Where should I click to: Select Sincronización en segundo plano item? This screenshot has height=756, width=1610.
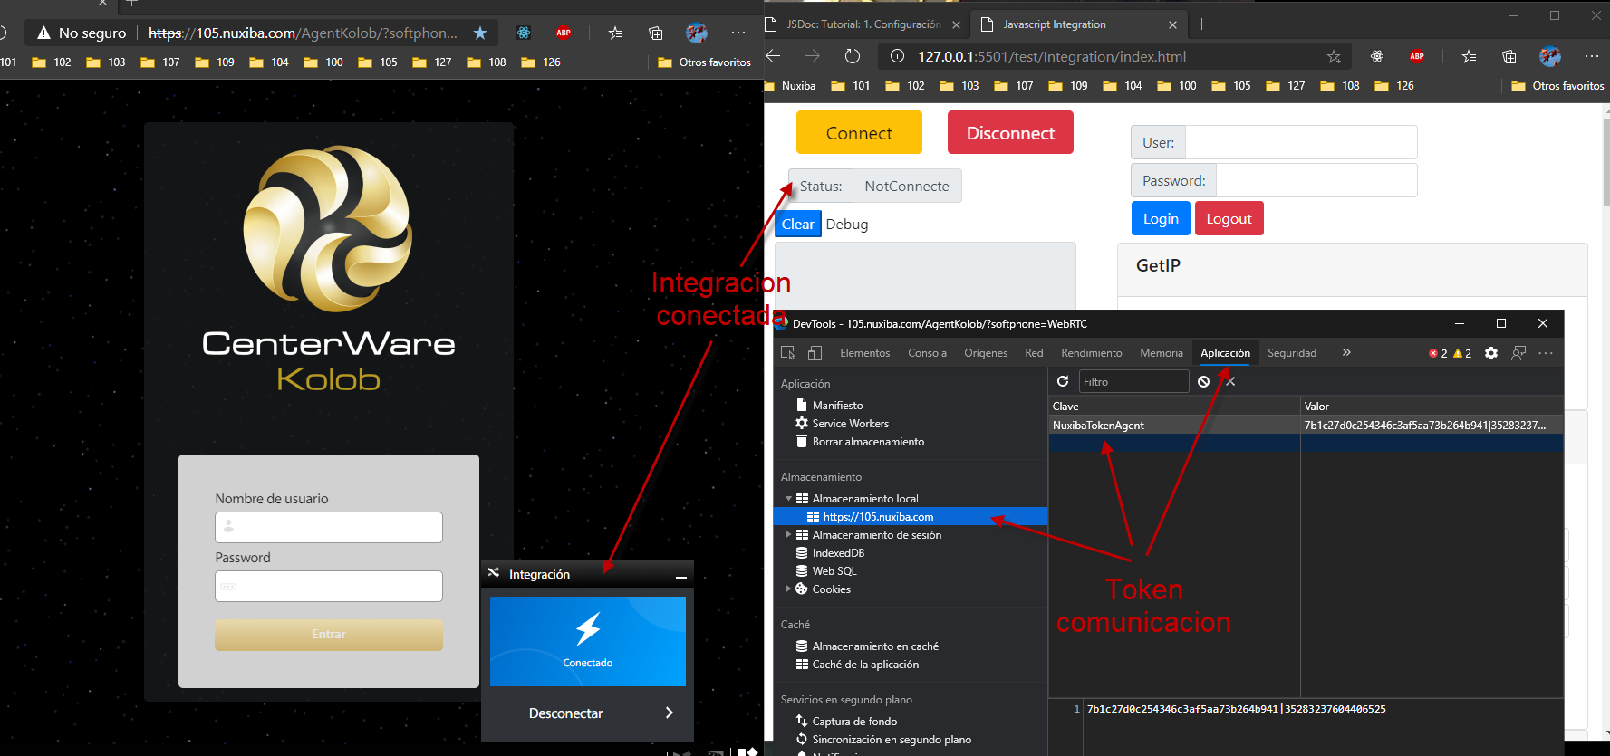[892, 740]
